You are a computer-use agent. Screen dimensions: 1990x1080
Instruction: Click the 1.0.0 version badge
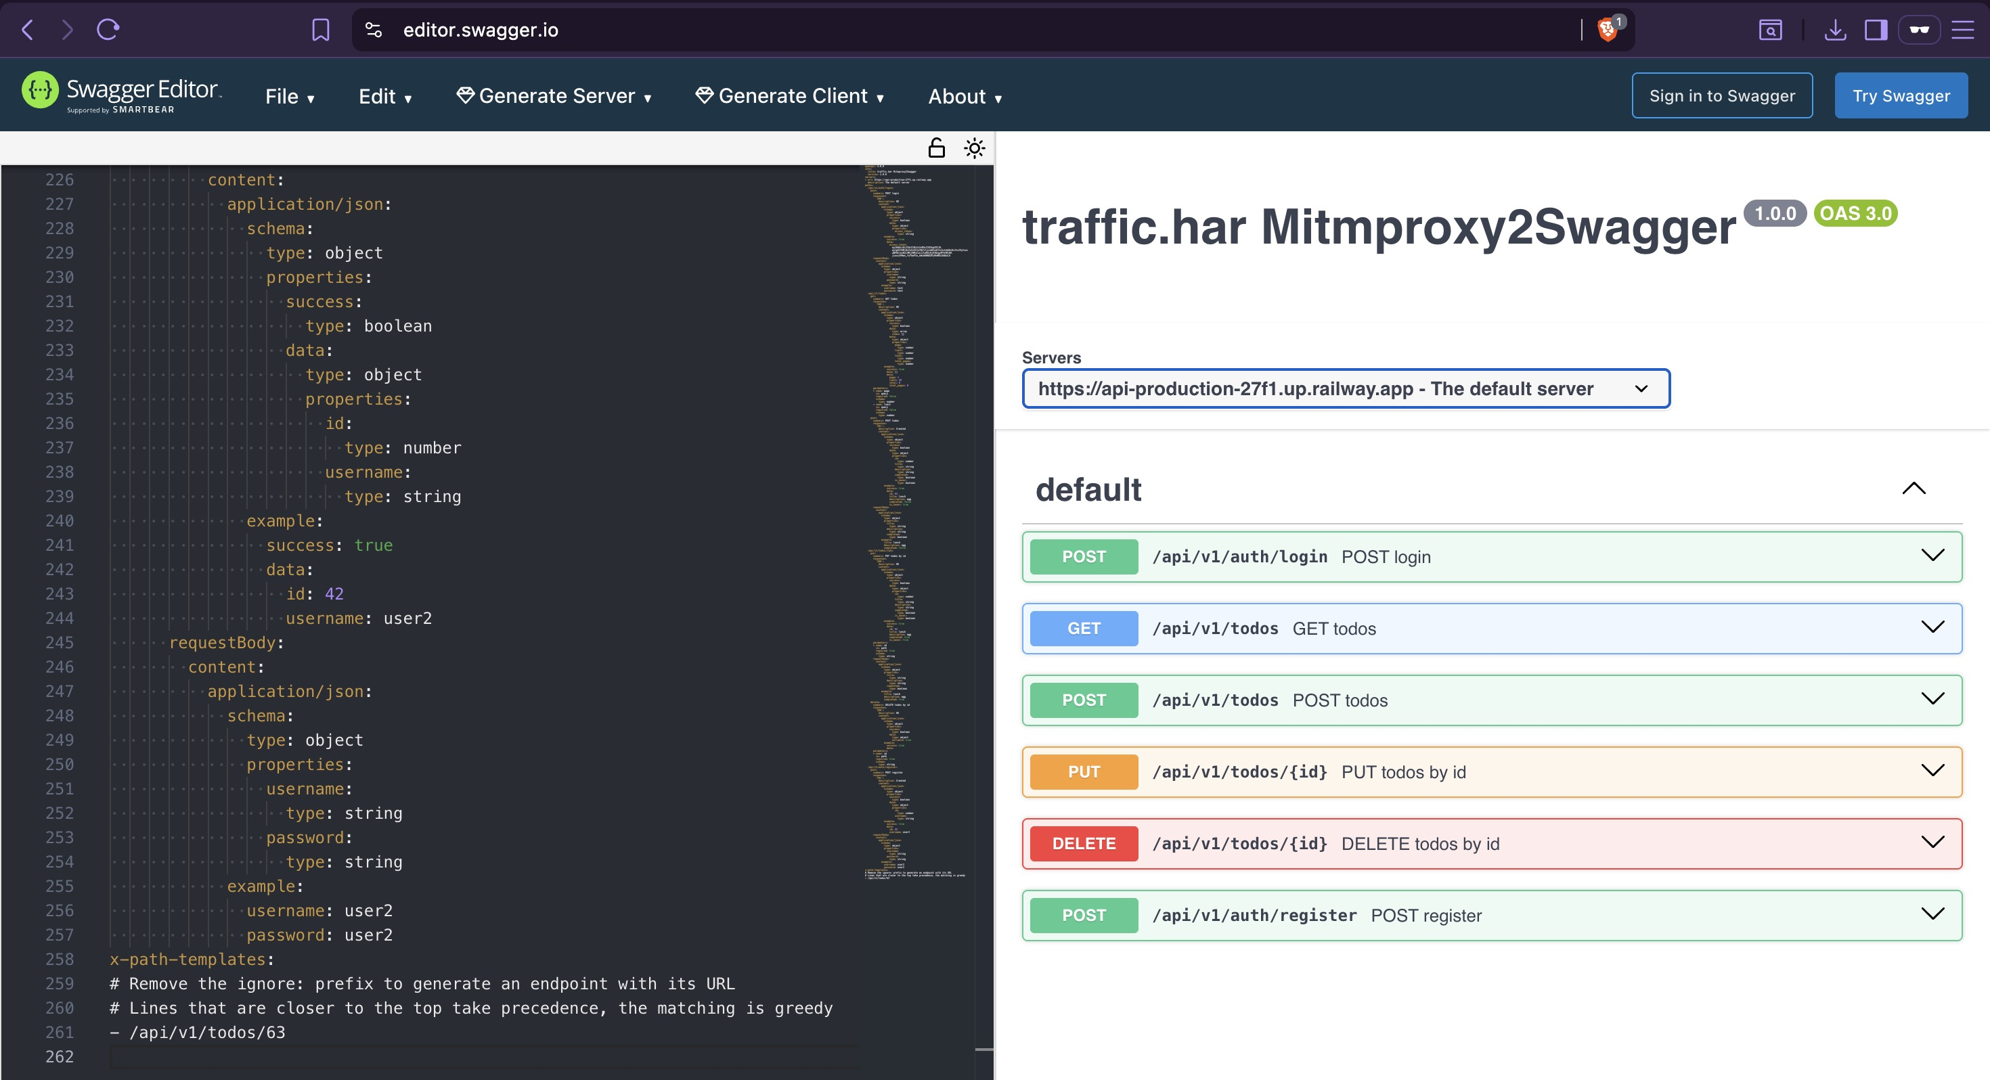1775,213
